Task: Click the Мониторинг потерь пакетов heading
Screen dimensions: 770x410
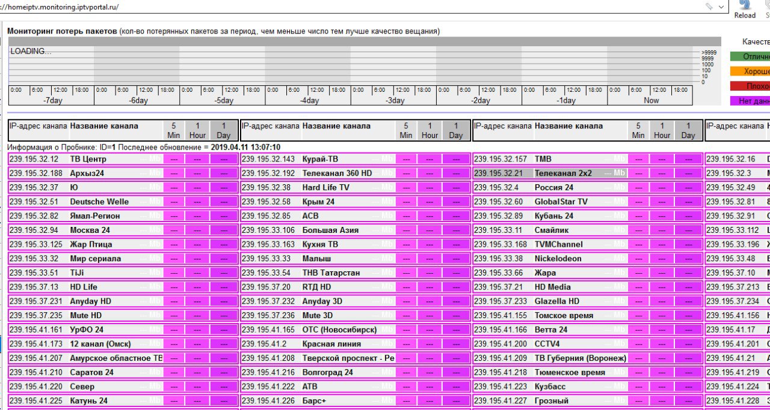Action: click(x=62, y=31)
